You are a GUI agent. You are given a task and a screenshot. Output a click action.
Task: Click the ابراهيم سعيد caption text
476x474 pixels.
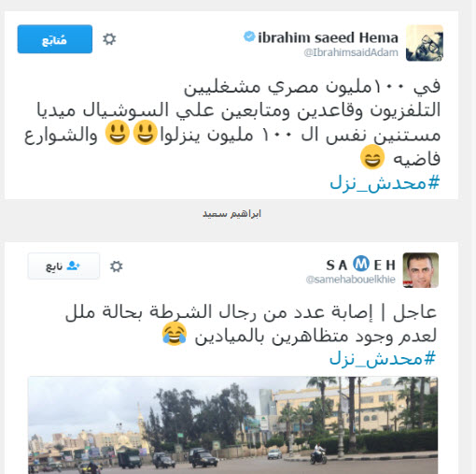point(231,214)
